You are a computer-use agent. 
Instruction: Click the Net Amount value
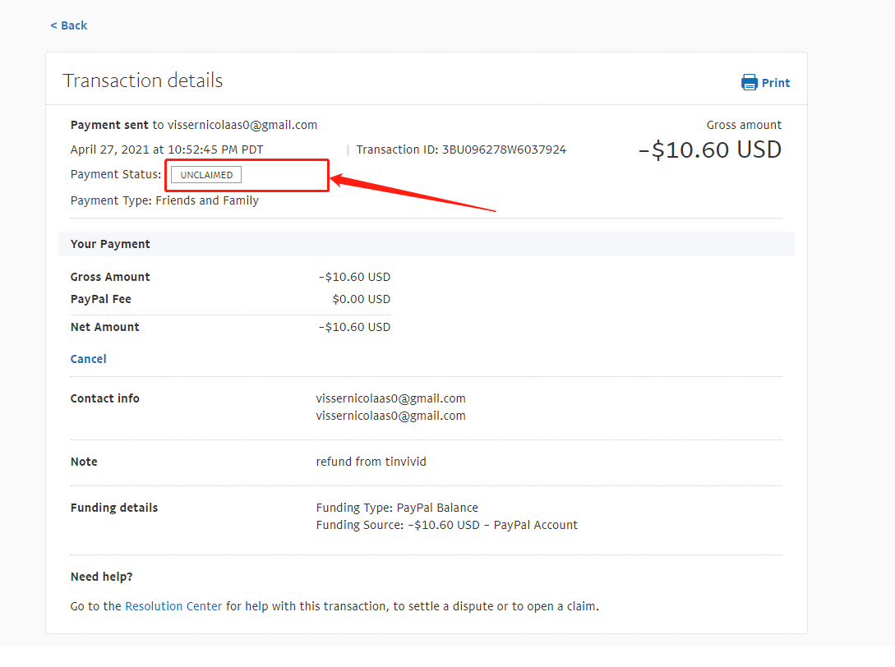(354, 327)
